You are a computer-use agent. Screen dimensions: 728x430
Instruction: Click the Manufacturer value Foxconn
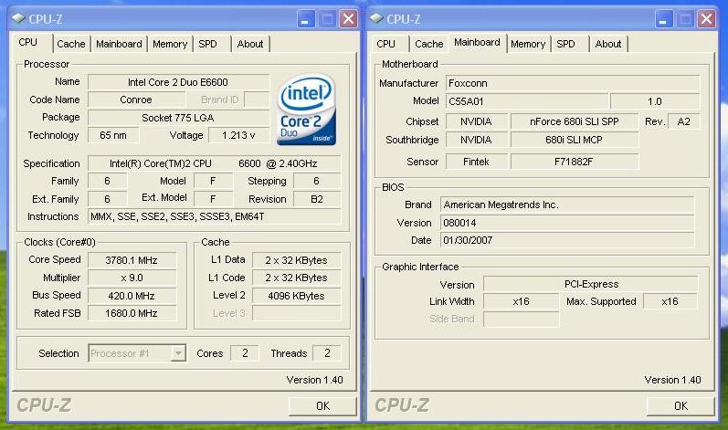[x=573, y=83]
